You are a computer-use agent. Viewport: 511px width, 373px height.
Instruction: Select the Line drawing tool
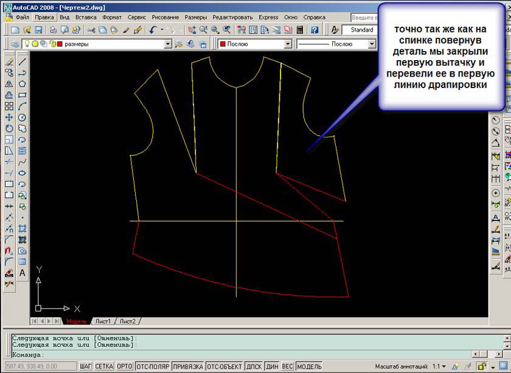click(23, 61)
